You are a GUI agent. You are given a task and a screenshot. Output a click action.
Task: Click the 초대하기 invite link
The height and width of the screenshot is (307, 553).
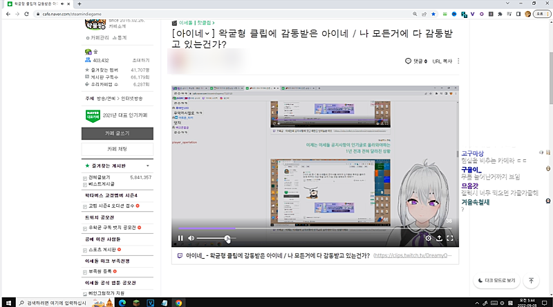[141, 61]
